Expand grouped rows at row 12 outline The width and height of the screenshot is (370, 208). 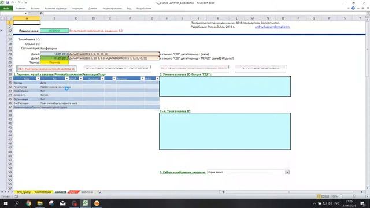click(2, 31)
